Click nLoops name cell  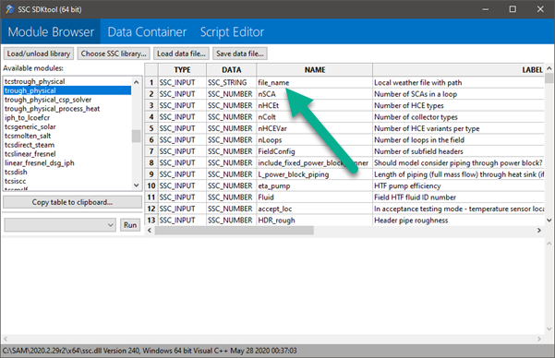pyautogui.click(x=314, y=139)
